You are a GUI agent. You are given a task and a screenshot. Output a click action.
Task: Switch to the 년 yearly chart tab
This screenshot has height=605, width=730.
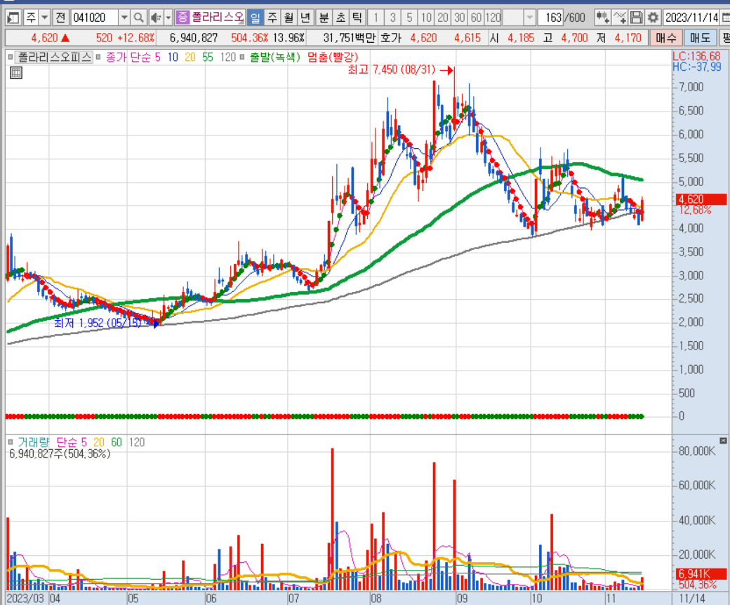pos(305,18)
